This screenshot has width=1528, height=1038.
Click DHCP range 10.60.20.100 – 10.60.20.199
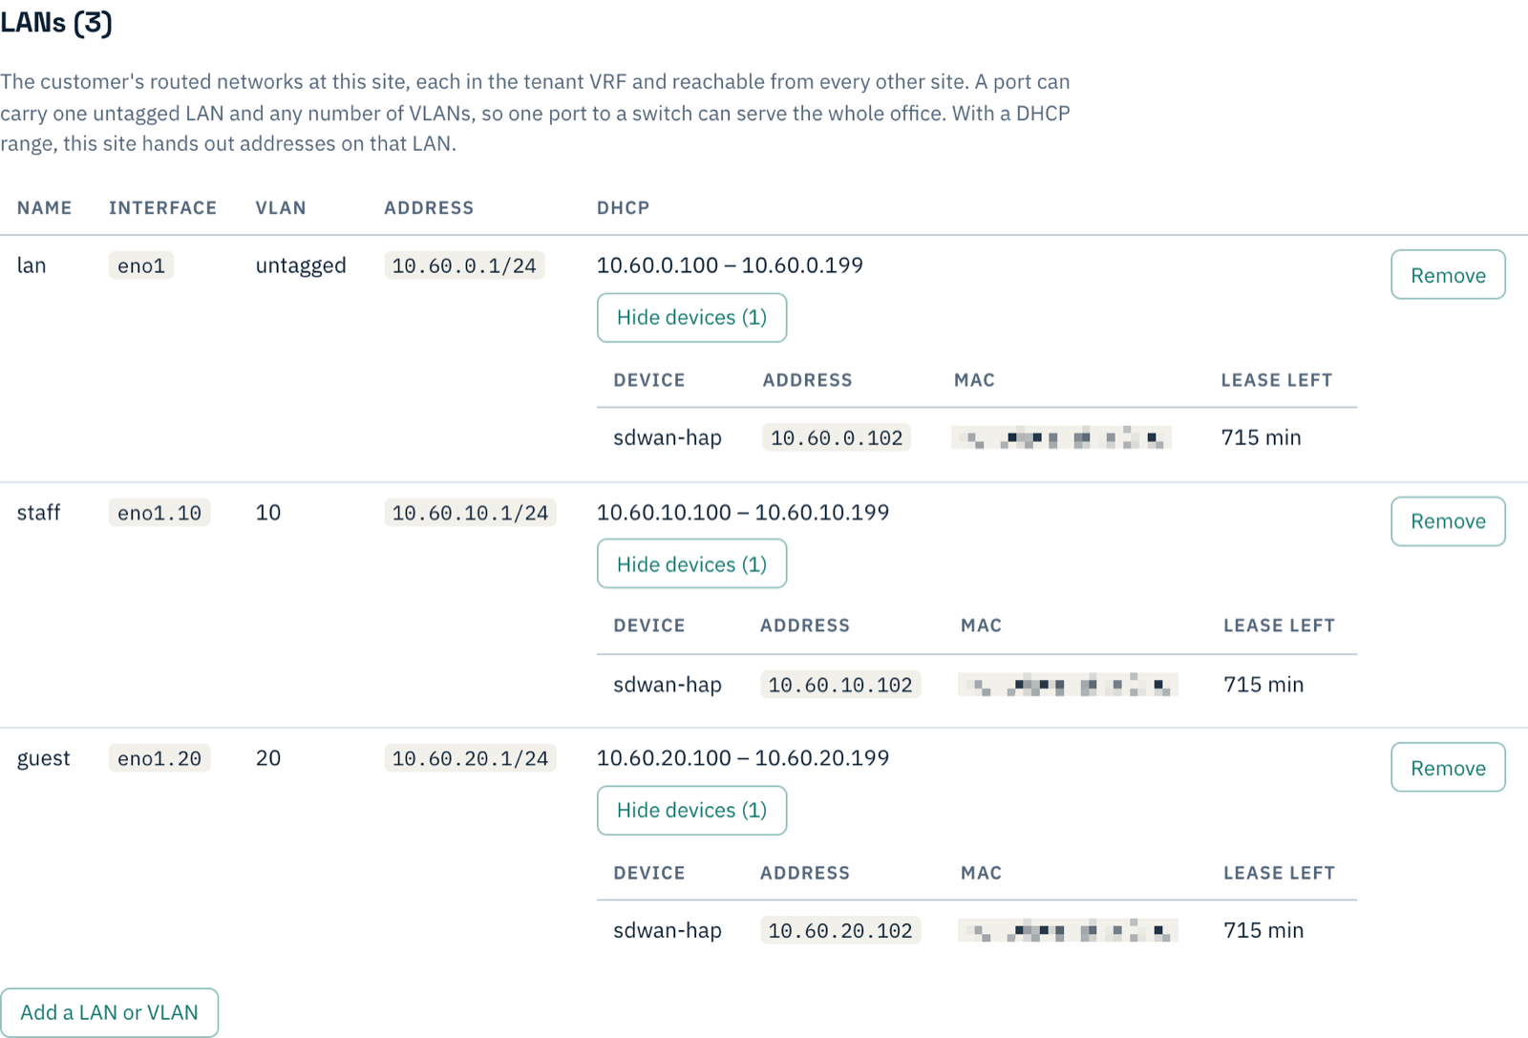[x=743, y=758]
